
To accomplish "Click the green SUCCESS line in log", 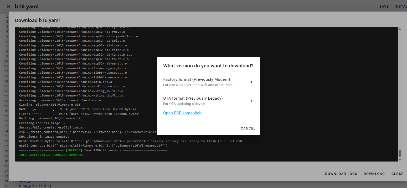I will pos(93,150).
